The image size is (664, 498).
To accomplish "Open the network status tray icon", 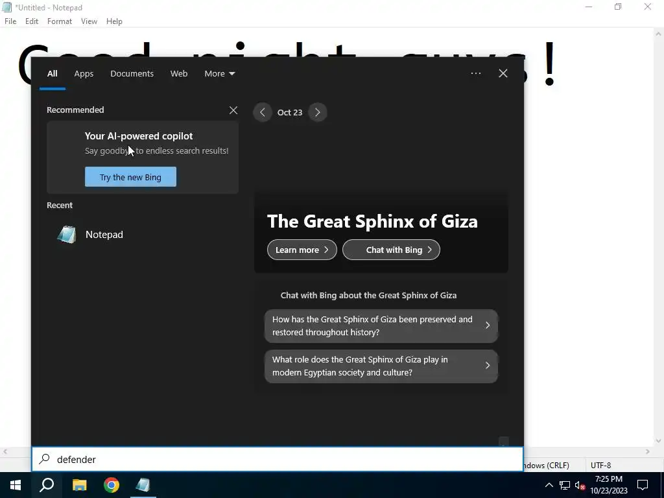I will 565,485.
